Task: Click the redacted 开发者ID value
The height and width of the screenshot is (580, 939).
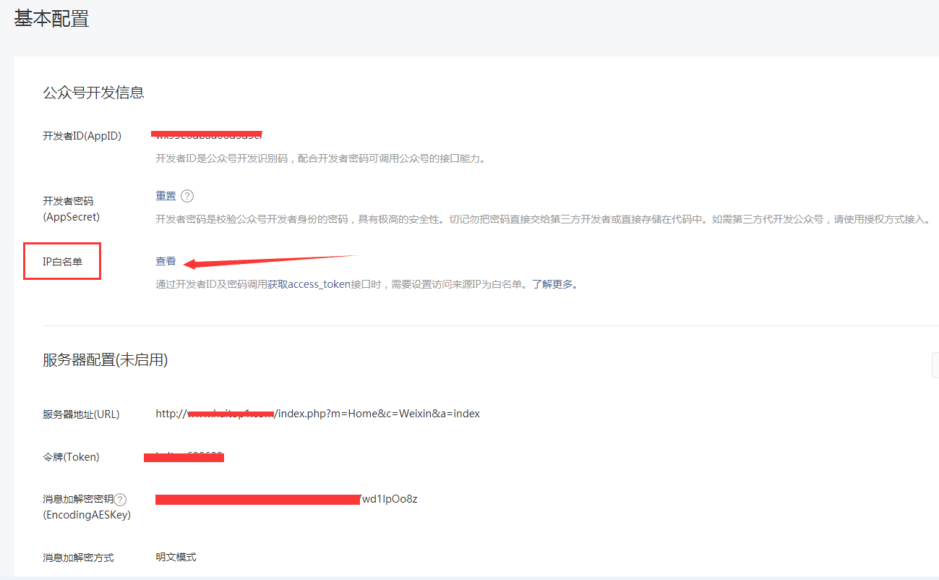Action: (208, 135)
